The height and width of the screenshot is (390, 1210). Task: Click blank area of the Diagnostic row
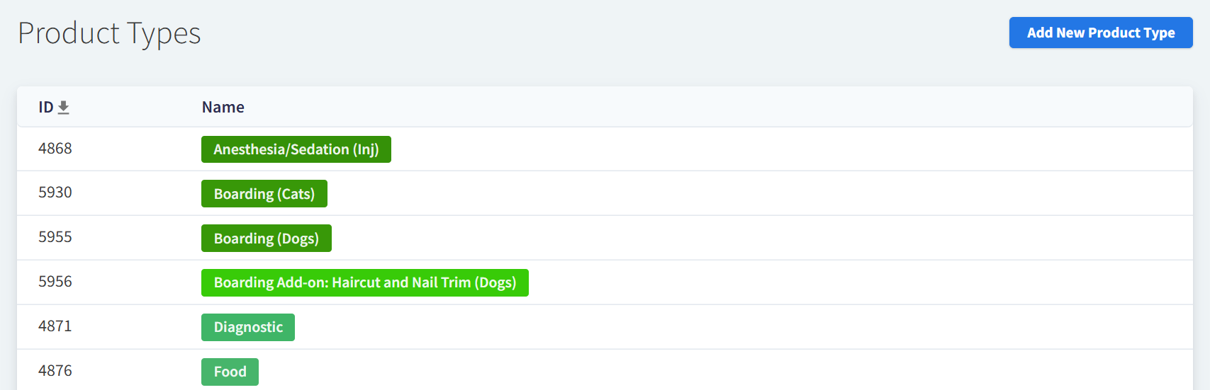pyautogui.click(x=709, y=327)
